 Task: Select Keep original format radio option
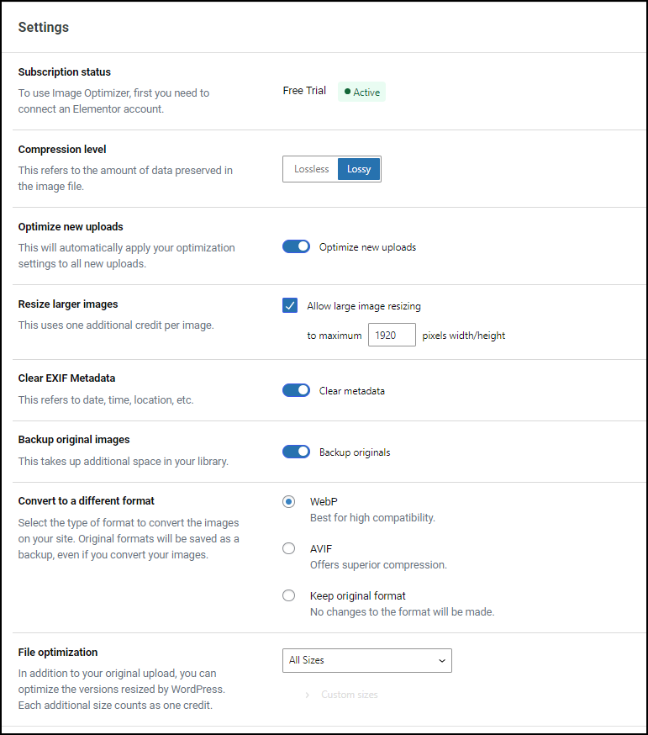point(288,595)
